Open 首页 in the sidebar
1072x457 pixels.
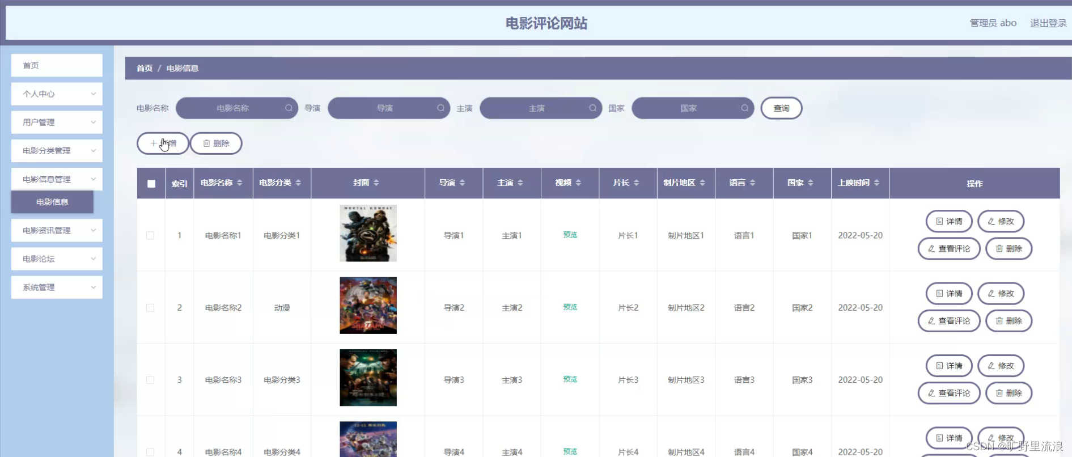coord(57,65)
